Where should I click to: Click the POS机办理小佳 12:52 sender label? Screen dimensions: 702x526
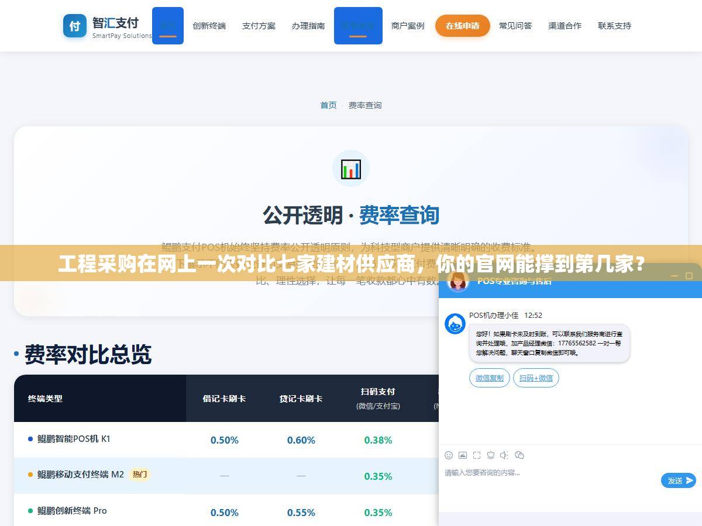(505, 316)
